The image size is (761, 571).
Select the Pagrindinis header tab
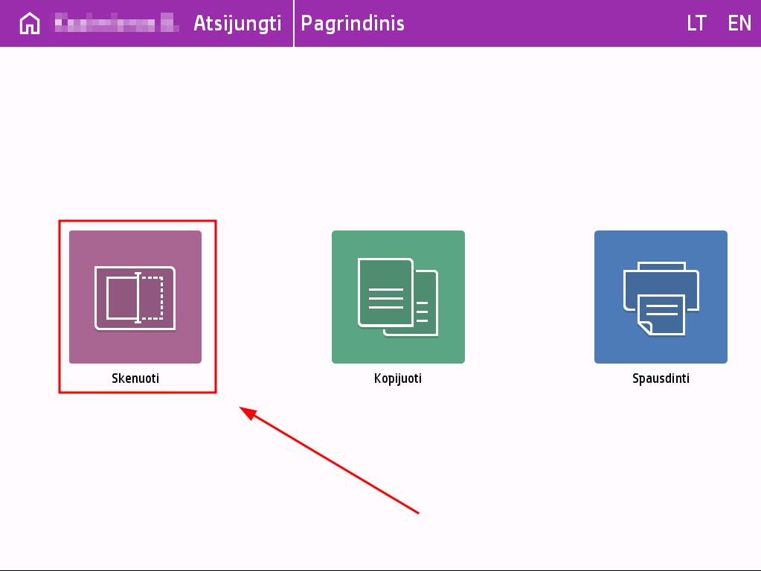(353, 24)
